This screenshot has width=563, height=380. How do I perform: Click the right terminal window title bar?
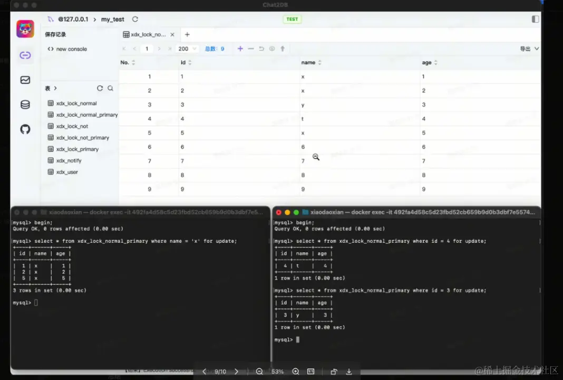point(407,212)
